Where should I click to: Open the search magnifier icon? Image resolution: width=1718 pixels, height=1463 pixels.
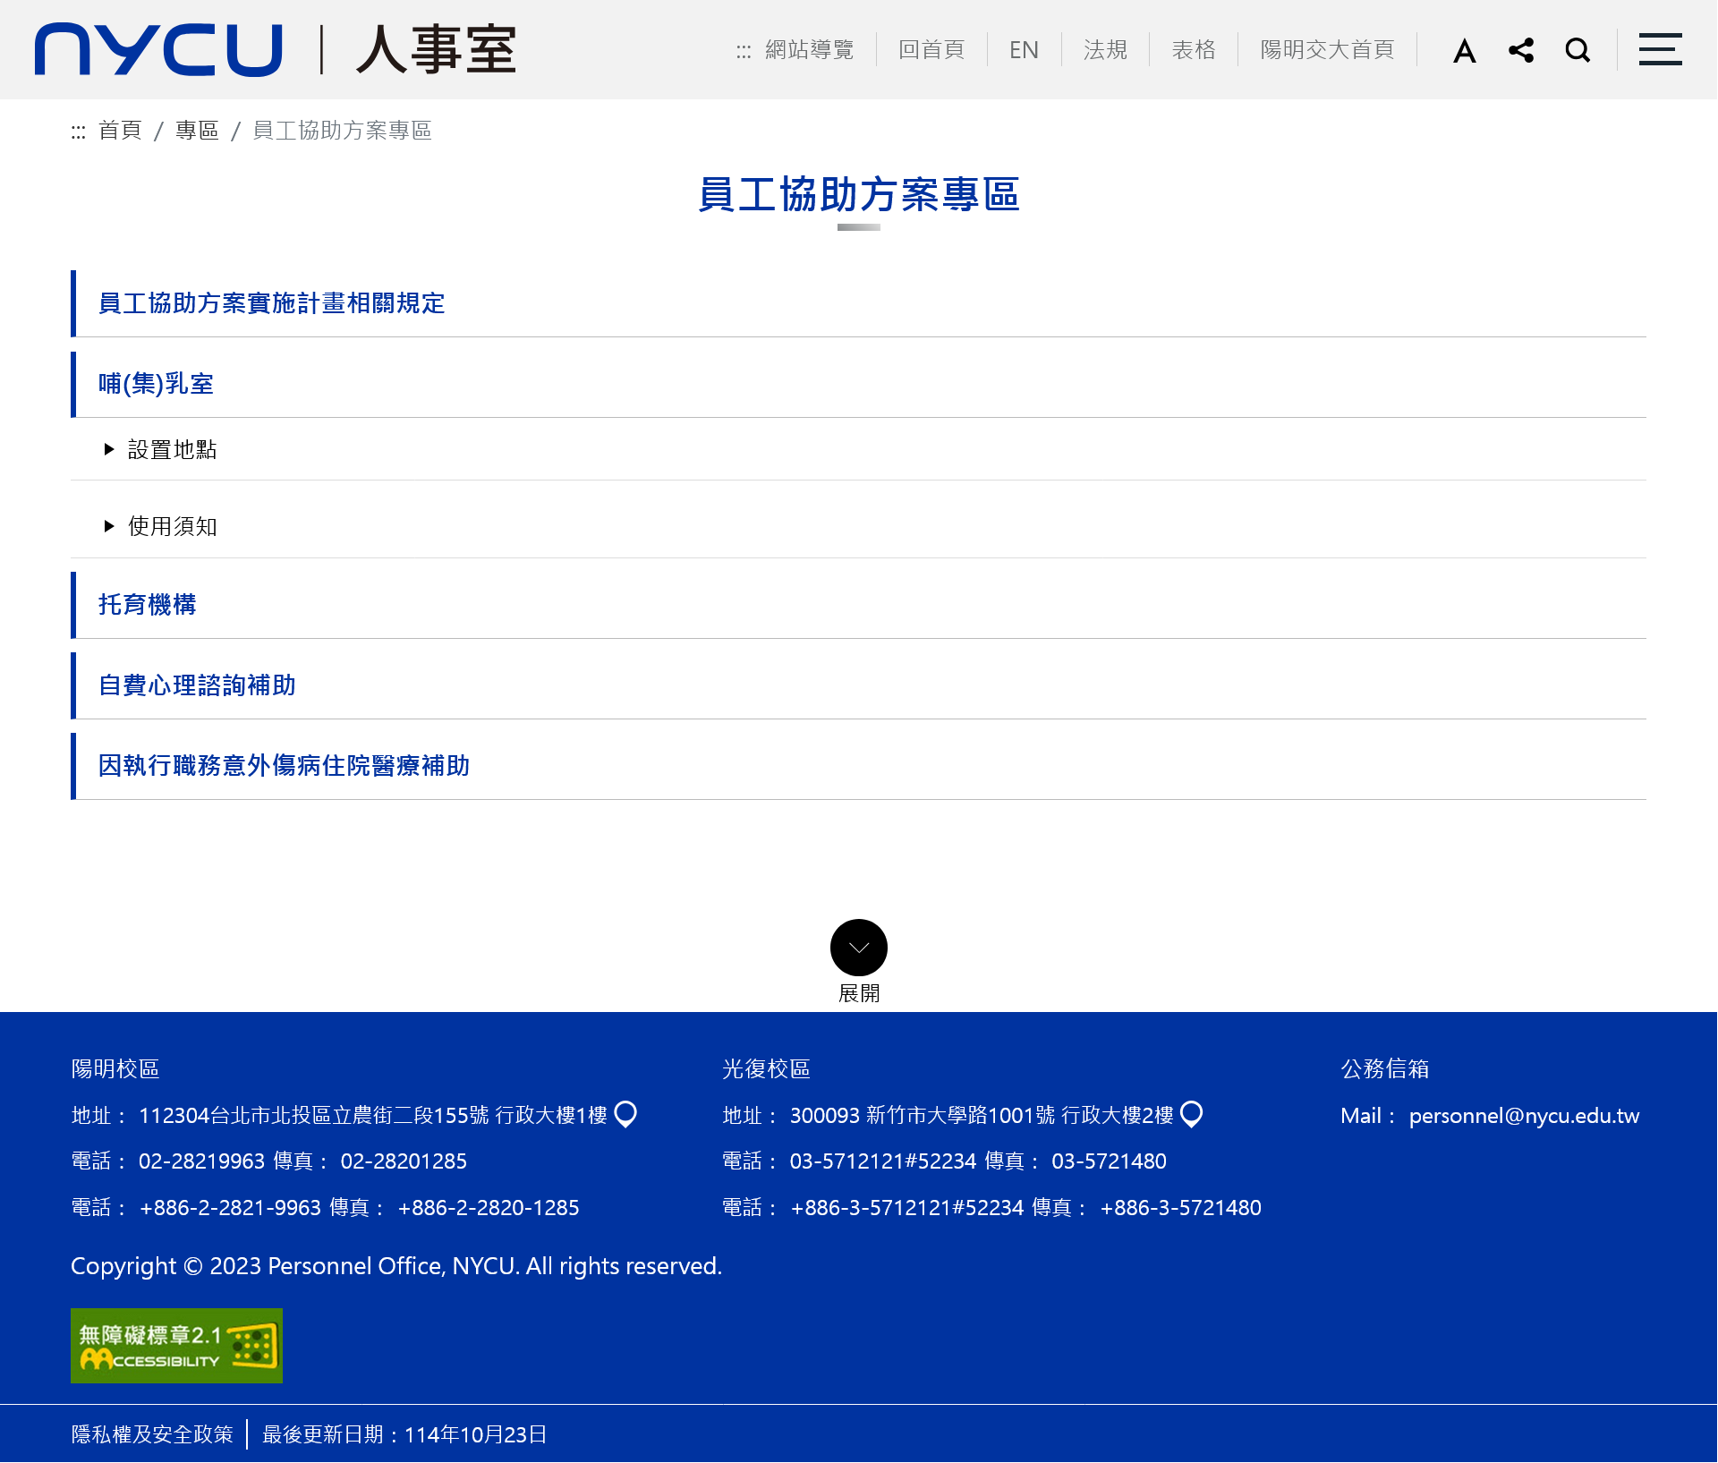(x=1578, y=50)
